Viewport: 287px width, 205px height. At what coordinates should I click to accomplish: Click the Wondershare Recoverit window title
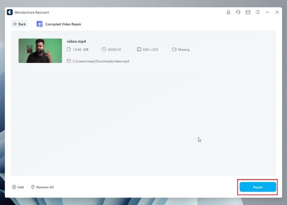(x=32, y=13)
